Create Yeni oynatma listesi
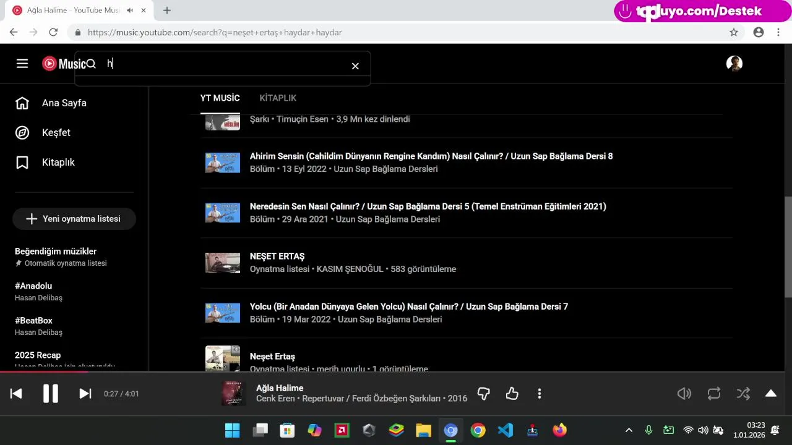The height and width of the screenshot is (445, 792). click(74, 219)
